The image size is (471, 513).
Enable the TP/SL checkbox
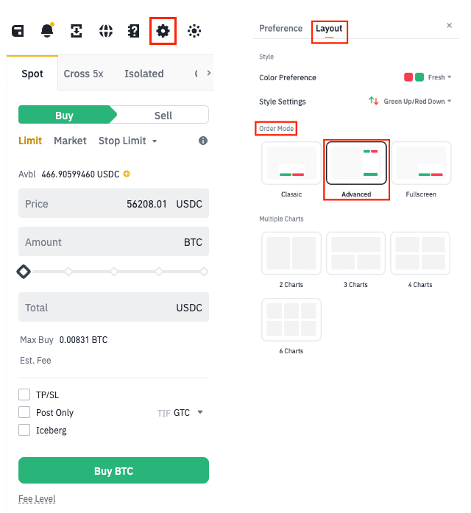click(24, 395)
